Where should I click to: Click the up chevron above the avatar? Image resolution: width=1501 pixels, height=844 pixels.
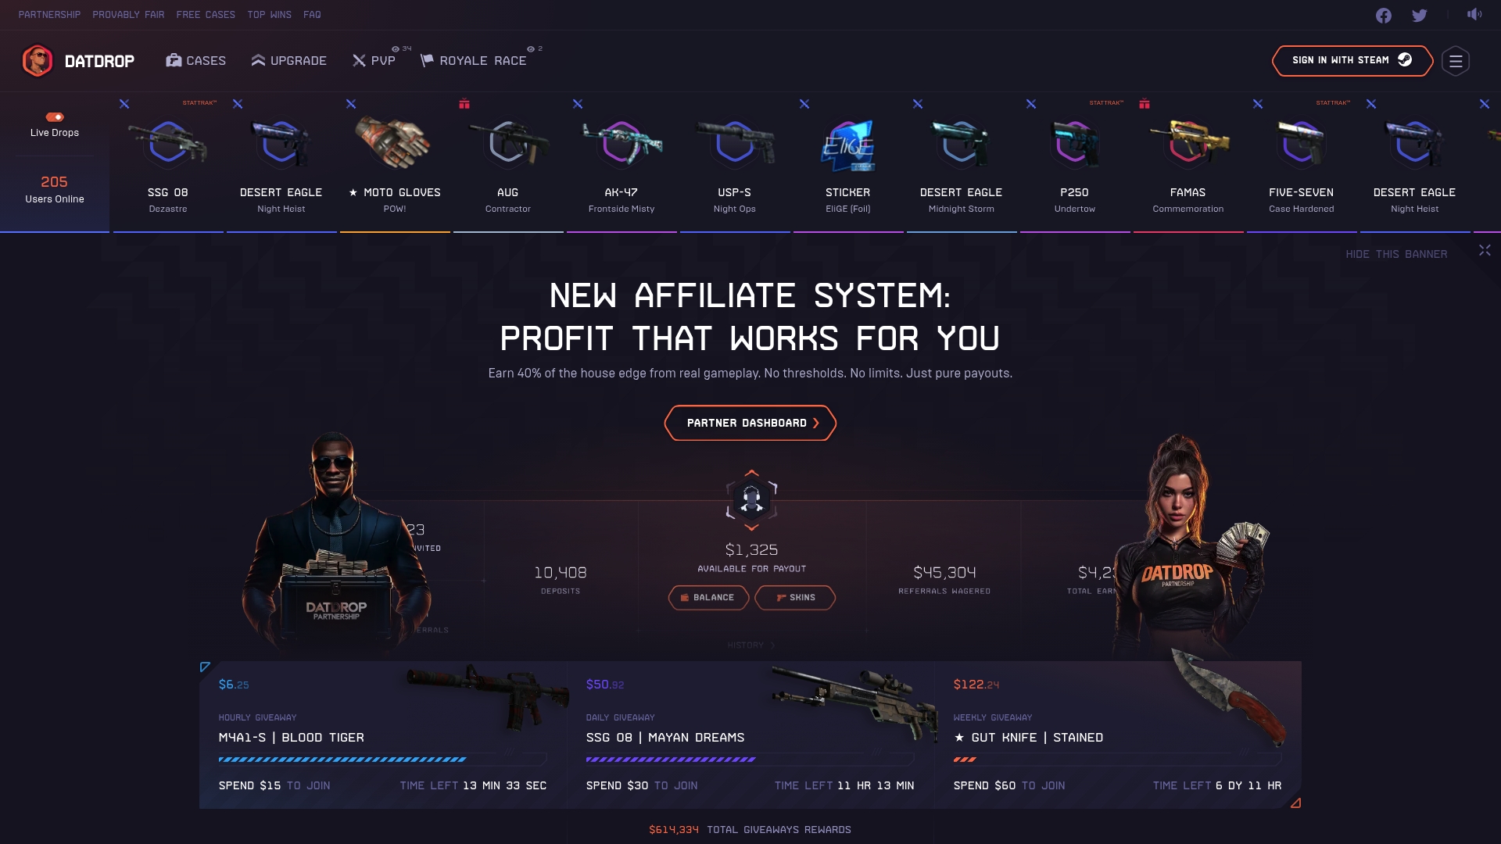point(751,473)
